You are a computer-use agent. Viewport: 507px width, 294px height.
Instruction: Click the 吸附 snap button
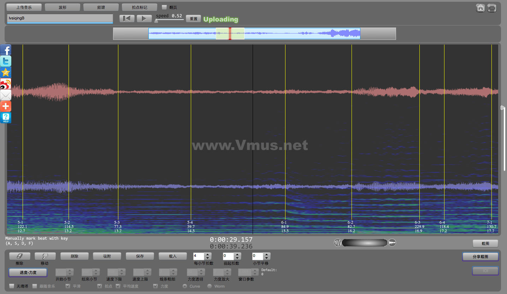(107, 256)
